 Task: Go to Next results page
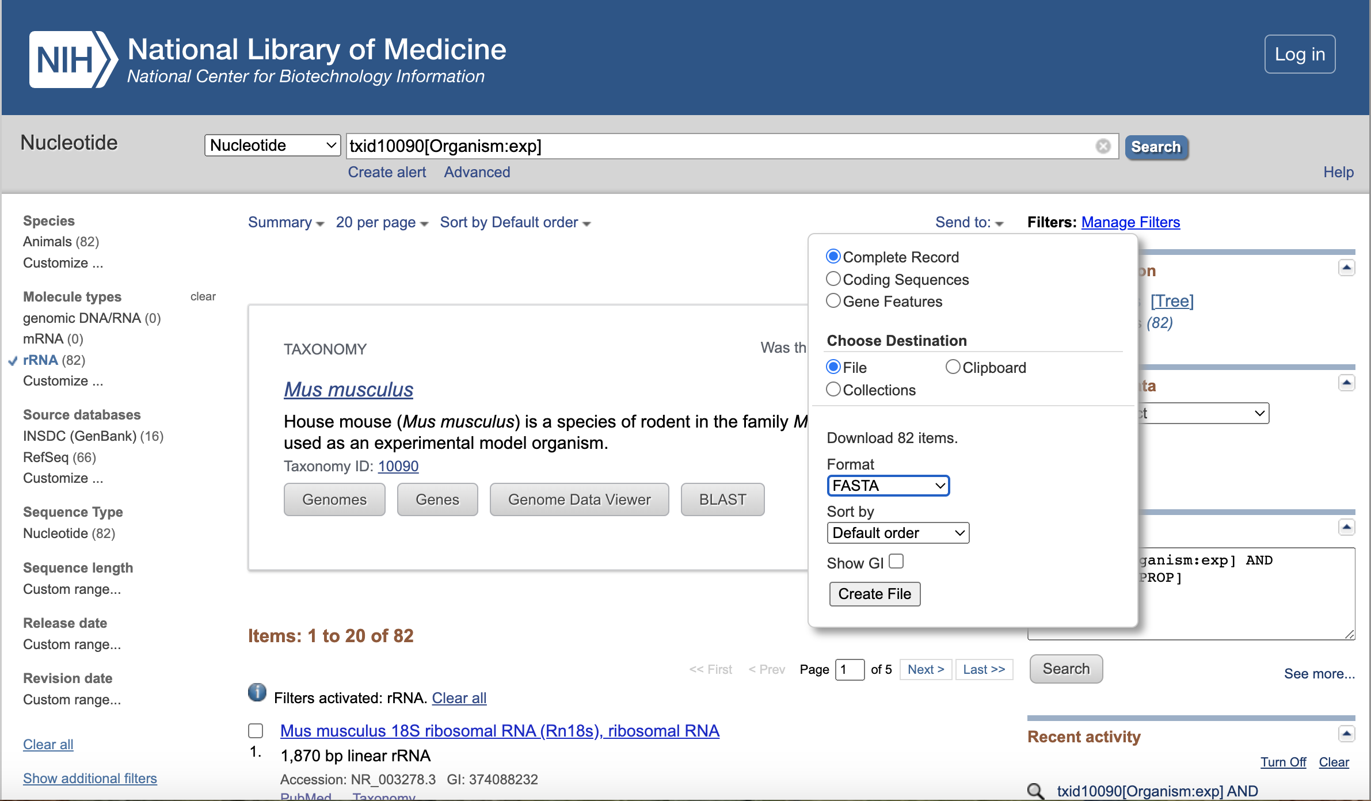pyautogui.click(x=926, y=669)
